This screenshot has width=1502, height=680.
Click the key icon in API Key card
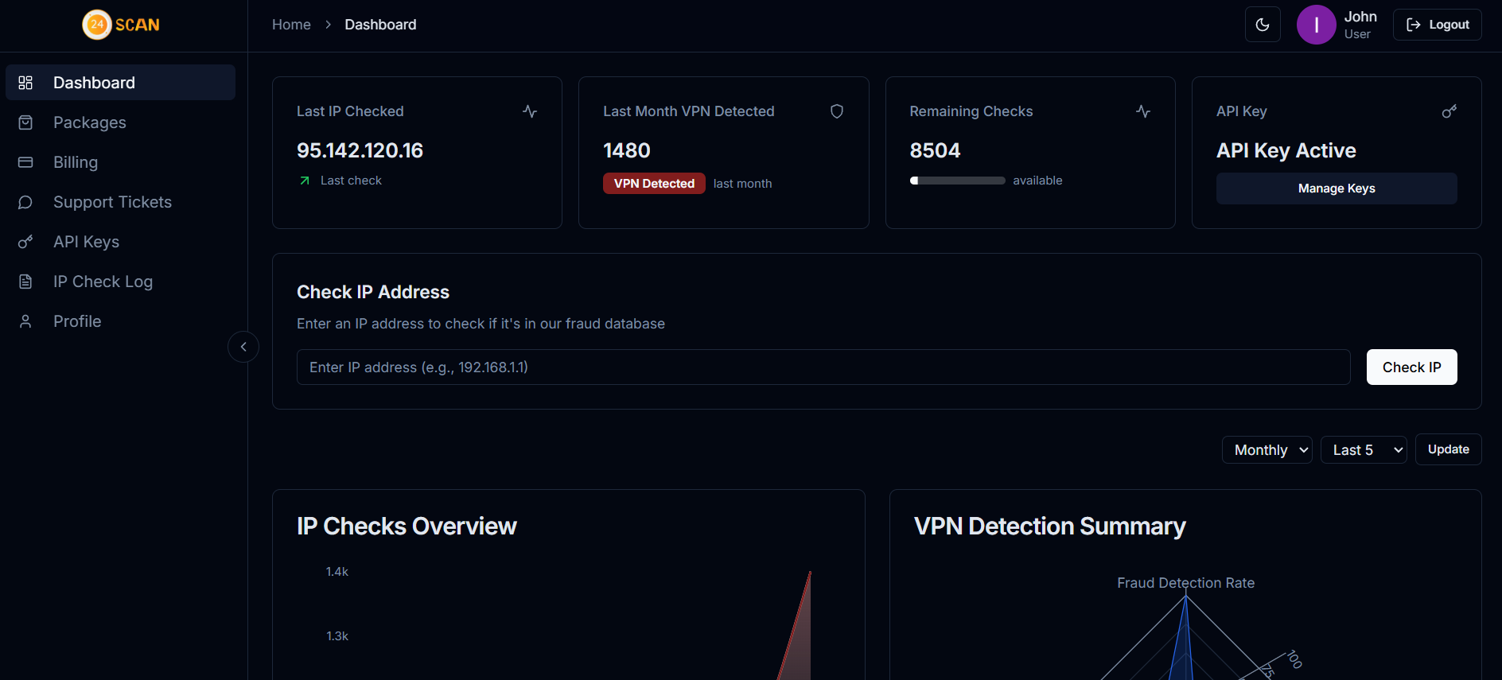point(1449,111)
